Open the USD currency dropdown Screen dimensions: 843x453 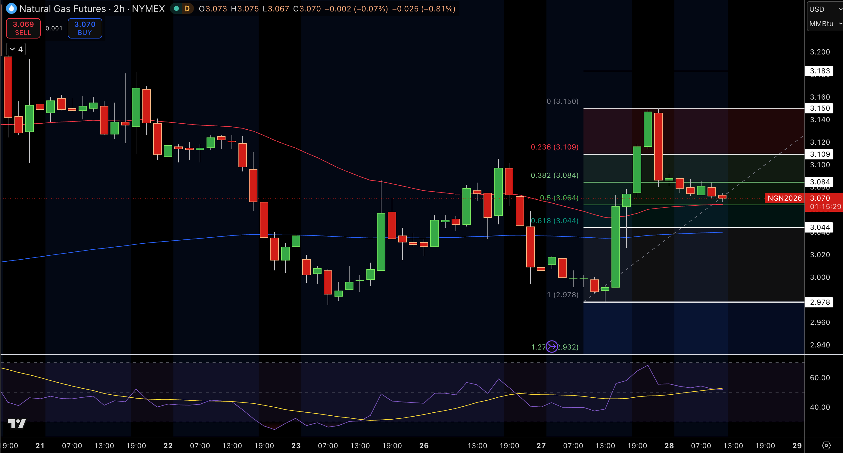tap(825, 9)
